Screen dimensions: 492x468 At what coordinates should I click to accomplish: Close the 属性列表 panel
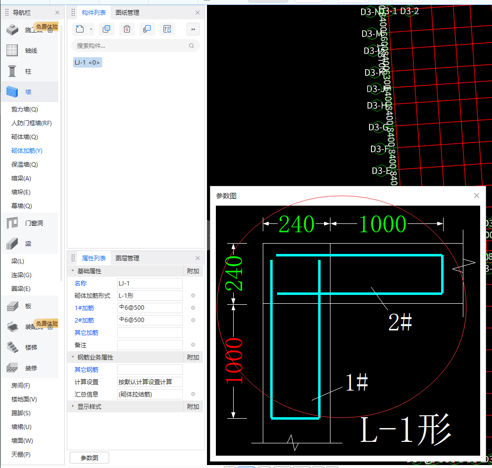pos(198,258)
